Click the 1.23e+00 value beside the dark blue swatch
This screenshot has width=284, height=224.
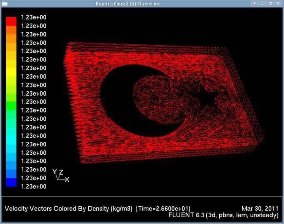point(34,186)
